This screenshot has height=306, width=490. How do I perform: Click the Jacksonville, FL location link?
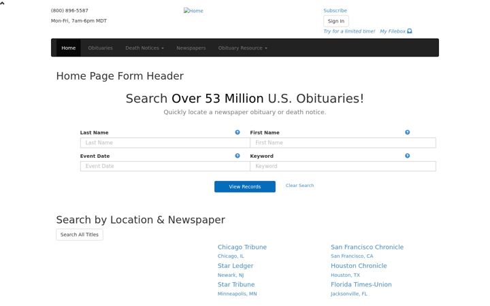(349, 294)
